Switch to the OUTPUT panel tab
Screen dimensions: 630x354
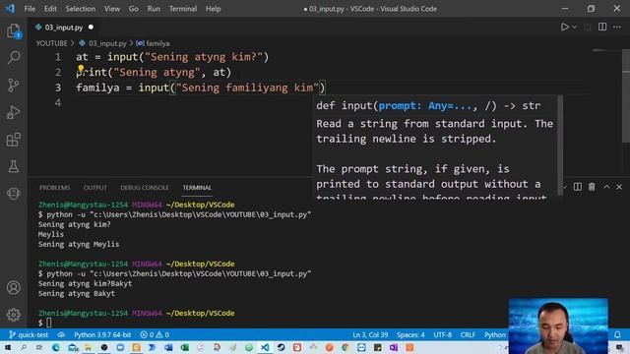[x=95, y=188]
